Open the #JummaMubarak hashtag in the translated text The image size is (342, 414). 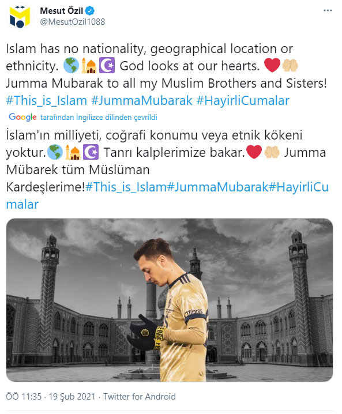pyautogui.click(x=217, y=187)
